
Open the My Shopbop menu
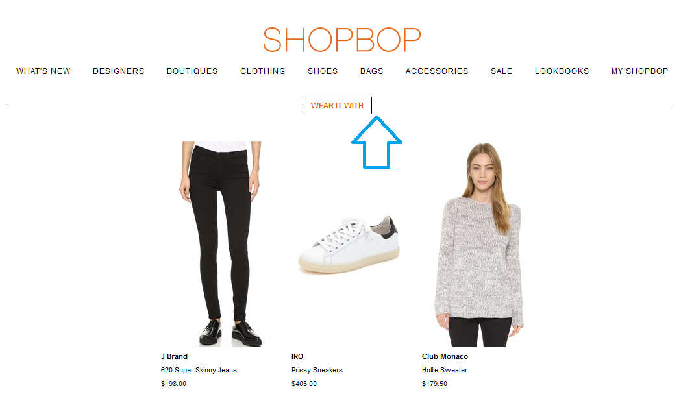639,71
